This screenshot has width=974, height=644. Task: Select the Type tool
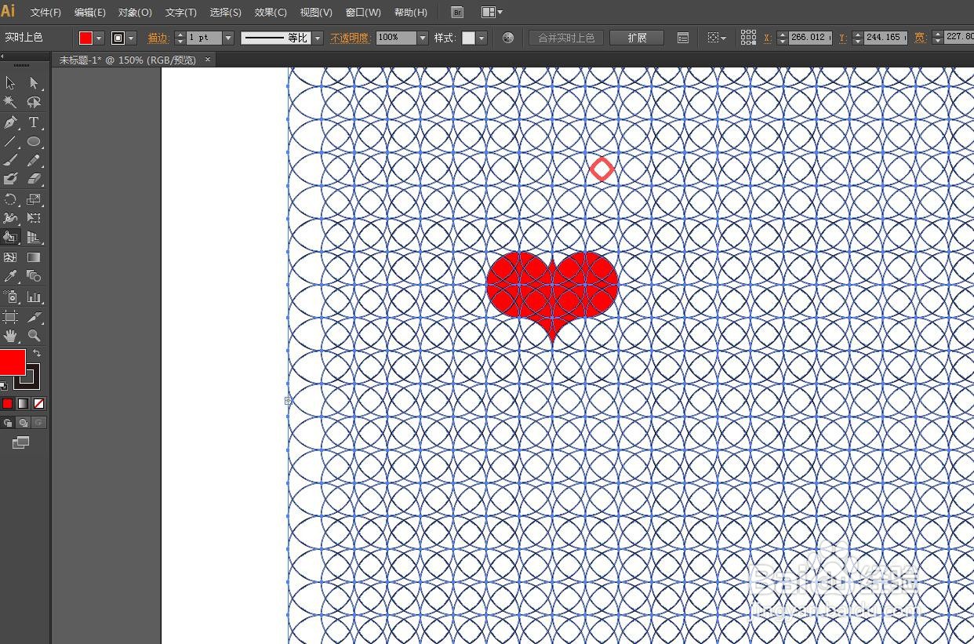(34, 122)
